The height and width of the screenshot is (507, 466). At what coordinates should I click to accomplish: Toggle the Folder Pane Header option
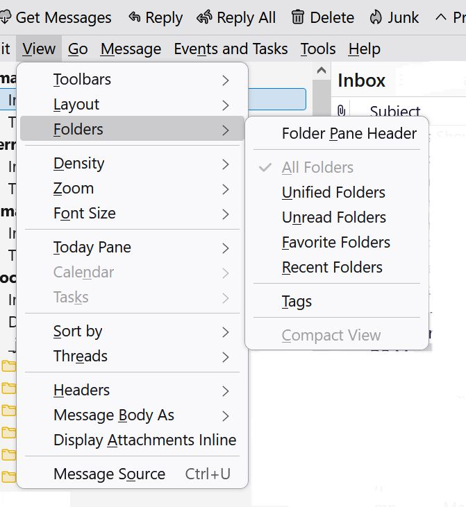(x=337, y=134)
